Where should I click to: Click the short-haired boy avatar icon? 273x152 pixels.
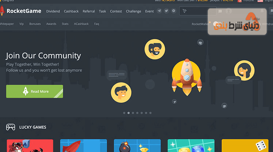pos(121,93)
